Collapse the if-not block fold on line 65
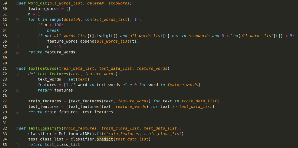298x148 pixels. [x=17, y=36]
